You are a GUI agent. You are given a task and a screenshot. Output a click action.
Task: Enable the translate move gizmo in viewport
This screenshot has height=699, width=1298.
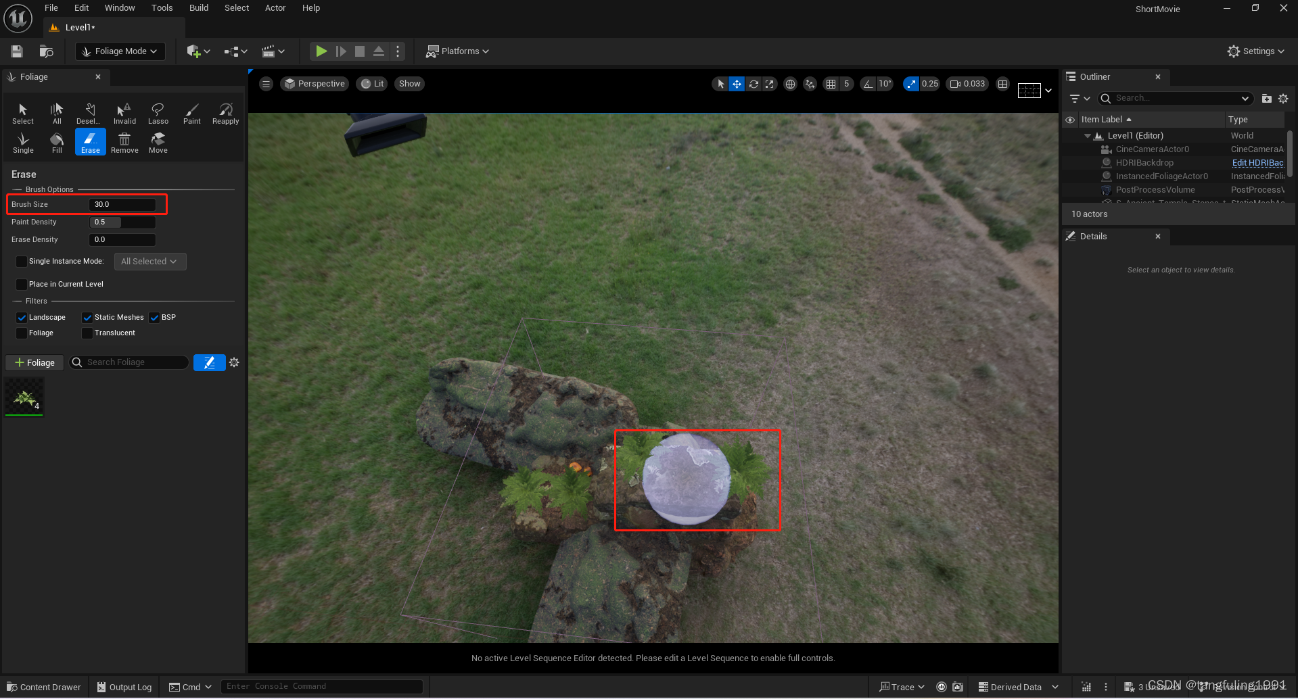pos(737,84)
